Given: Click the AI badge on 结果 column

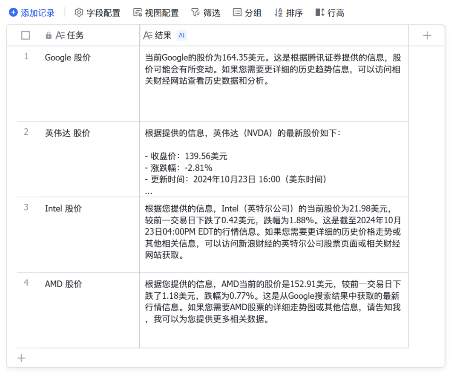Looking at the screenshot, I should [x=182, y=35].
